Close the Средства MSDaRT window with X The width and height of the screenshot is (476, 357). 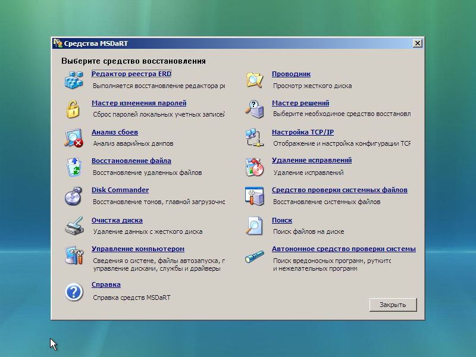pyautogui.click(x=417, y=43)
